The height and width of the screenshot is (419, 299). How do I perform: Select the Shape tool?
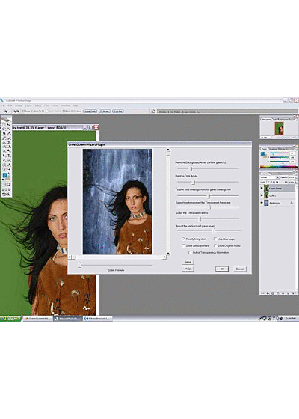pyautogui.click(x=9, y=160)
